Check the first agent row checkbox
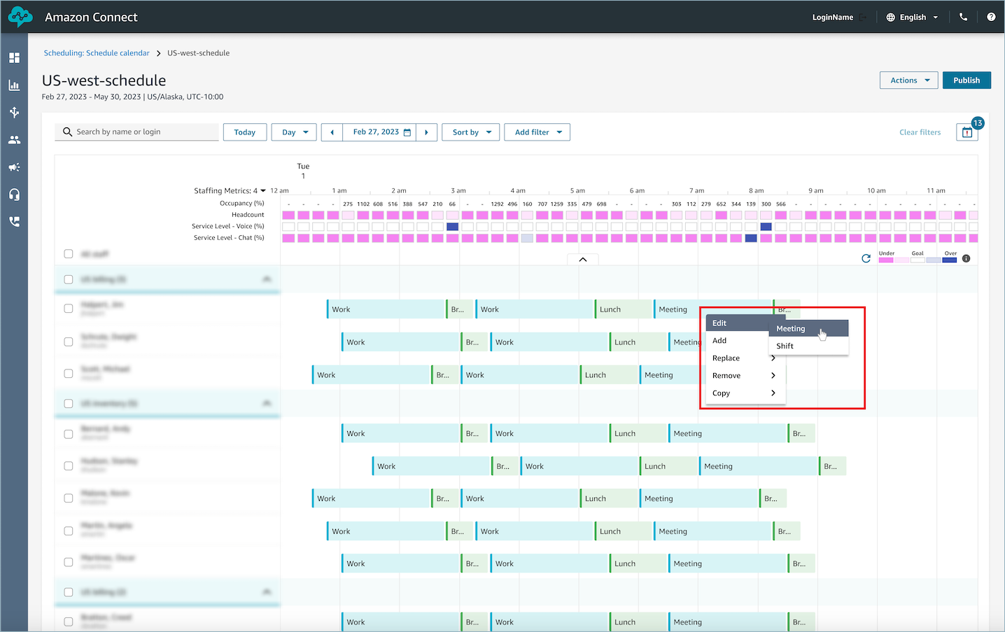This screenshot has height=632, width=1005. click(x=69, y=309)
